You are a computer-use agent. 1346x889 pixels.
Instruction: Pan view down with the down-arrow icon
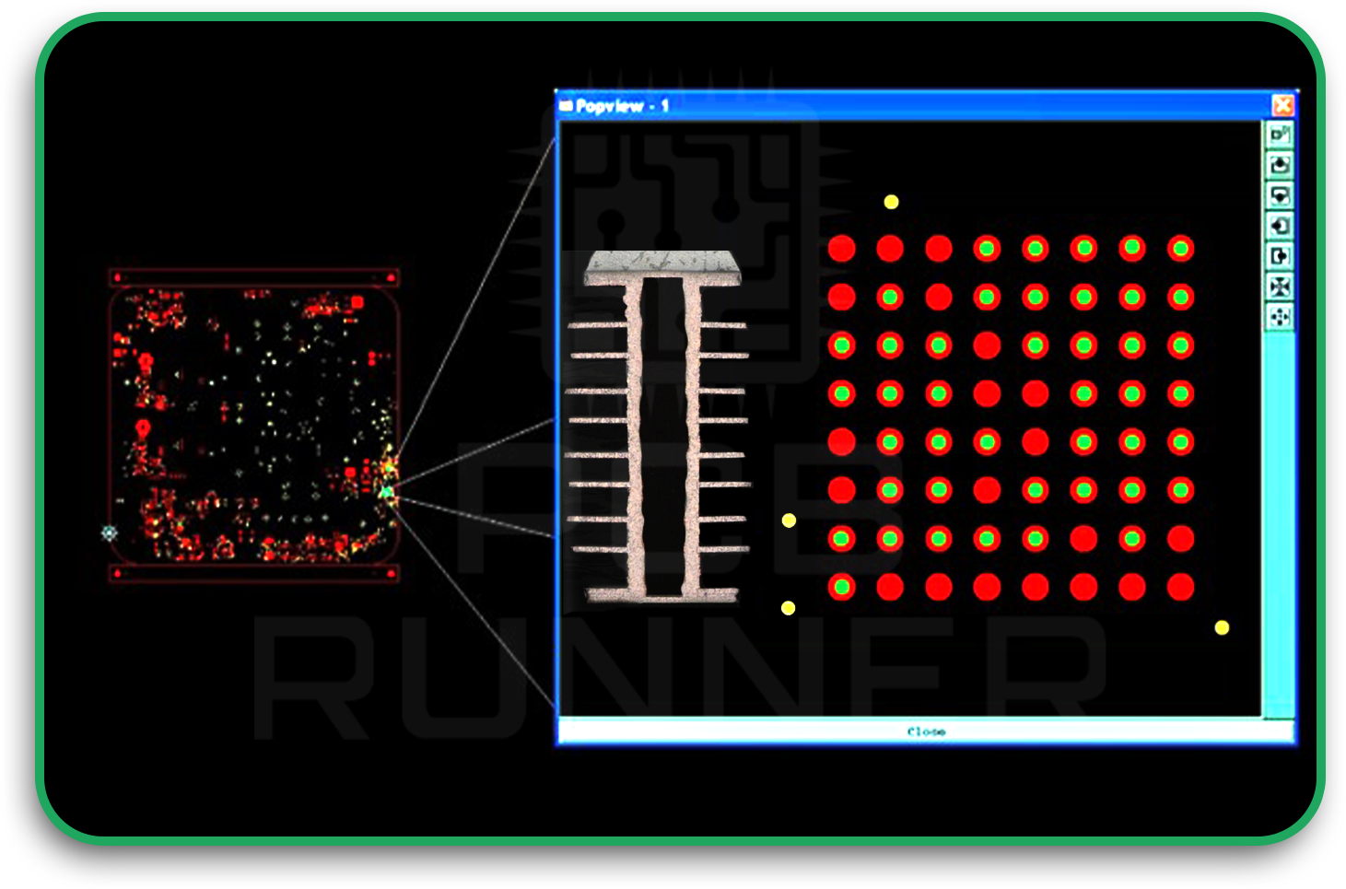[x=1280, y=196]
